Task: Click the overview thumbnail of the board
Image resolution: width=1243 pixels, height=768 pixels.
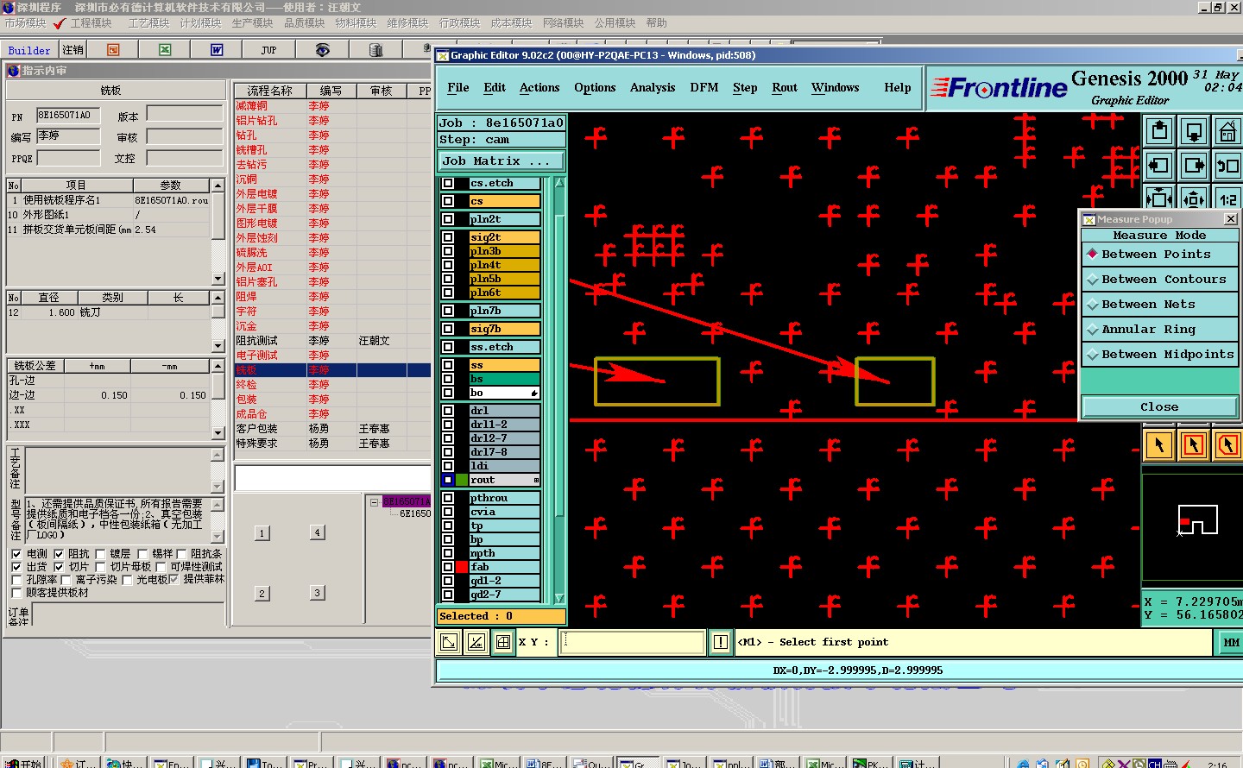Action: 1197,520
